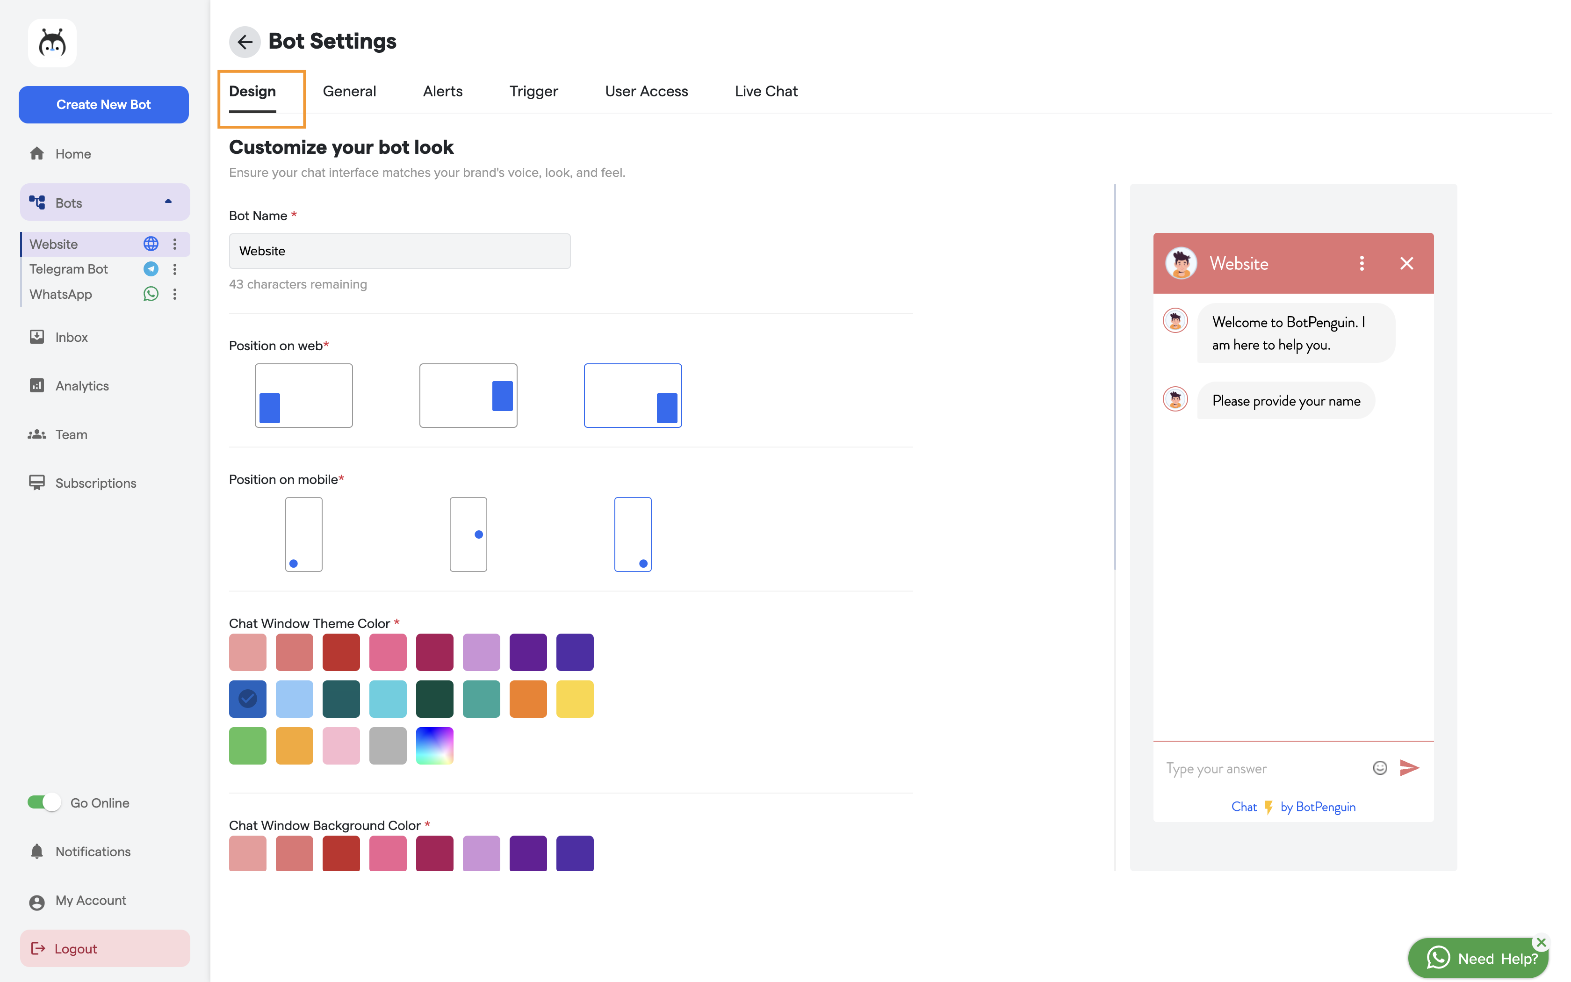Pick the gray theme color swatch

tap(388, 745)
